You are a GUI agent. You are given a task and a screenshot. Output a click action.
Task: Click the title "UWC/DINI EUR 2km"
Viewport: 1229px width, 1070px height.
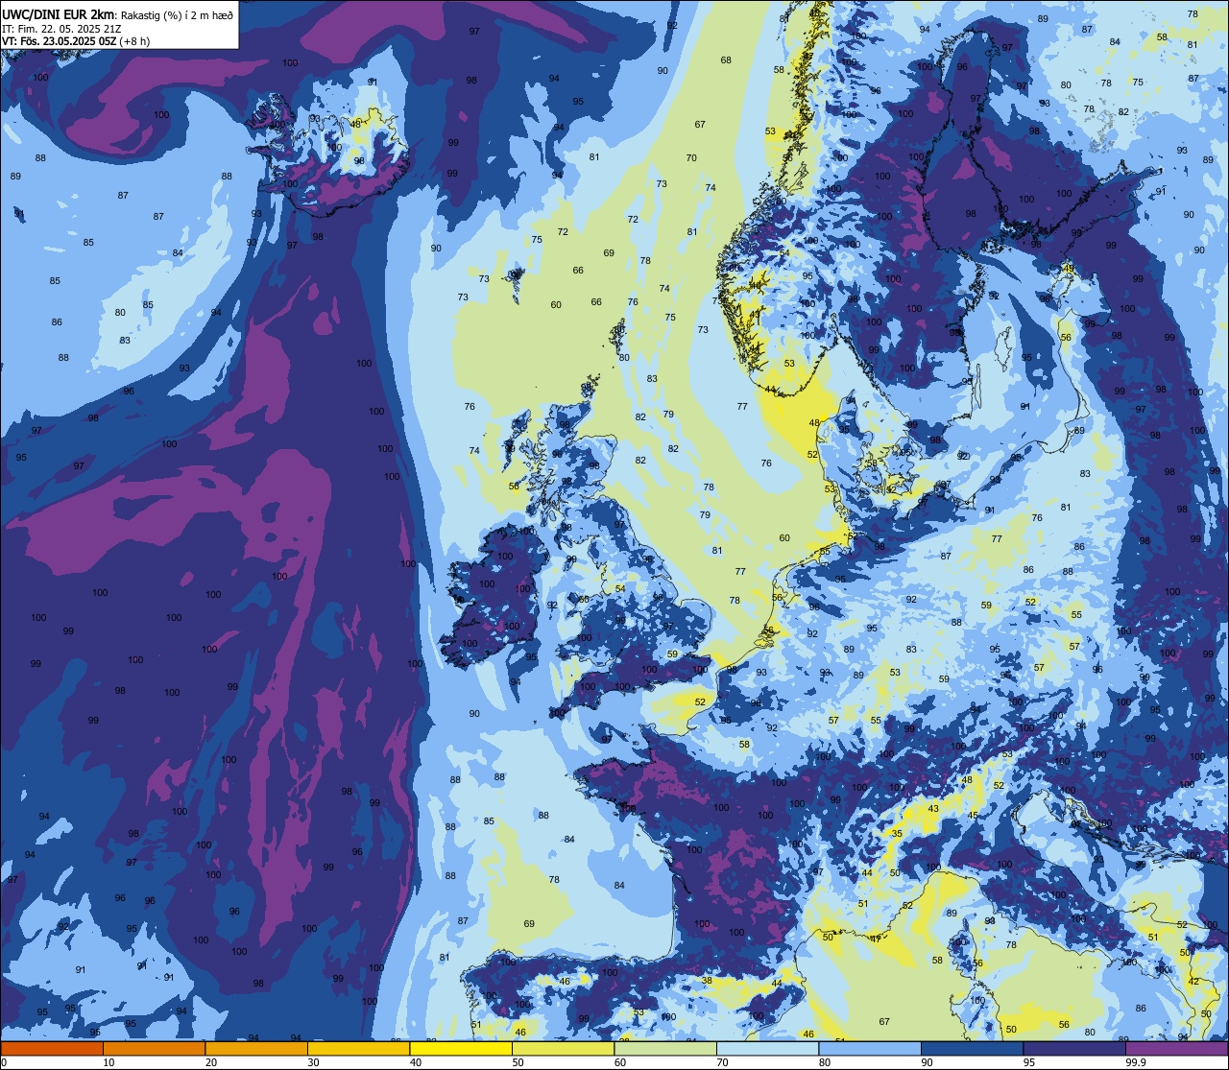(59, 14)
